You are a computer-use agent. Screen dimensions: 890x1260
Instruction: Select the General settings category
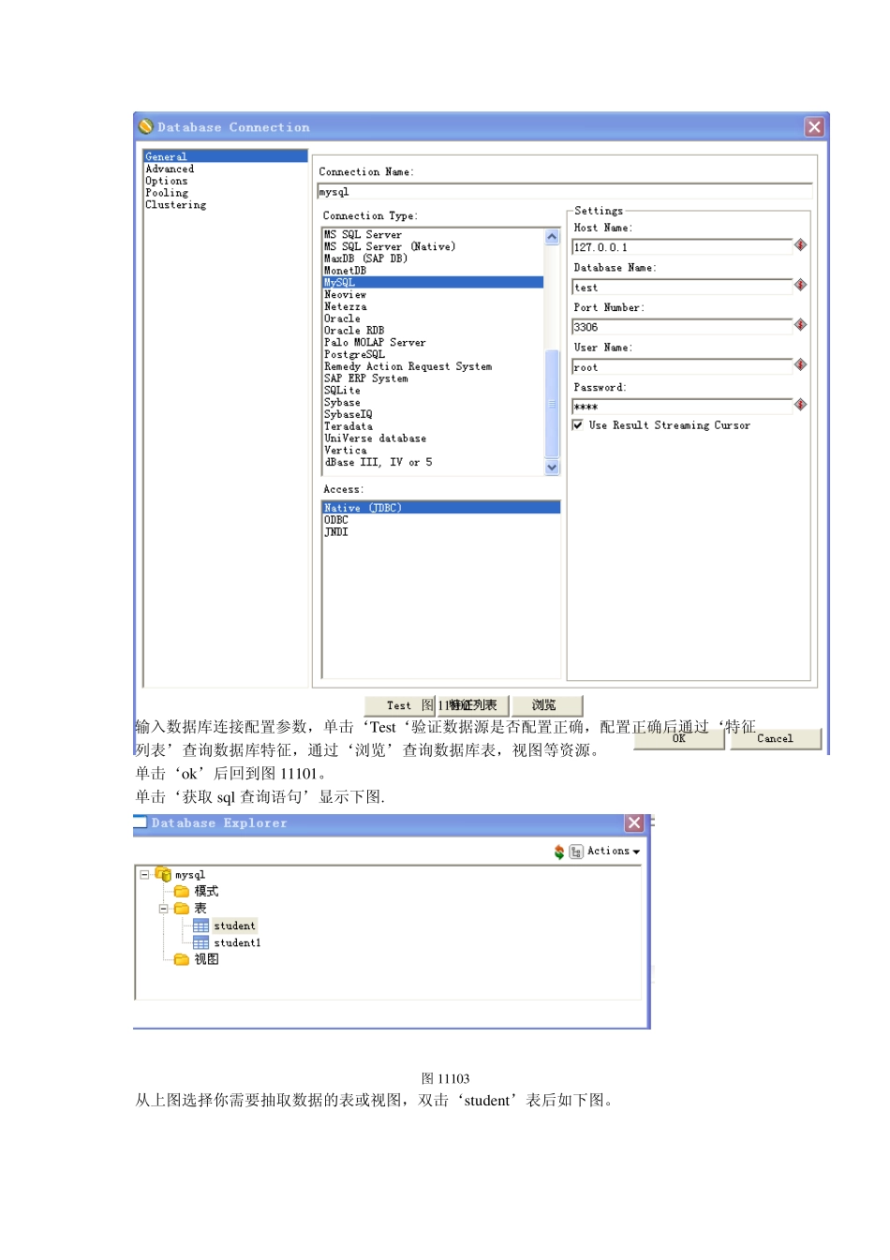225,156
